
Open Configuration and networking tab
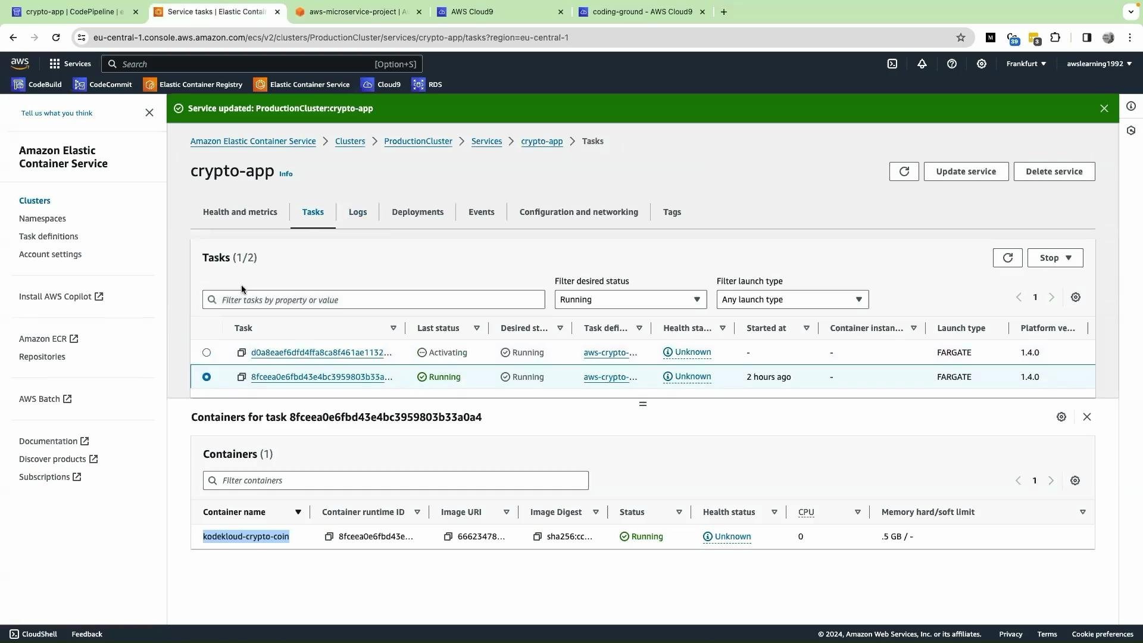pos(579,212)
